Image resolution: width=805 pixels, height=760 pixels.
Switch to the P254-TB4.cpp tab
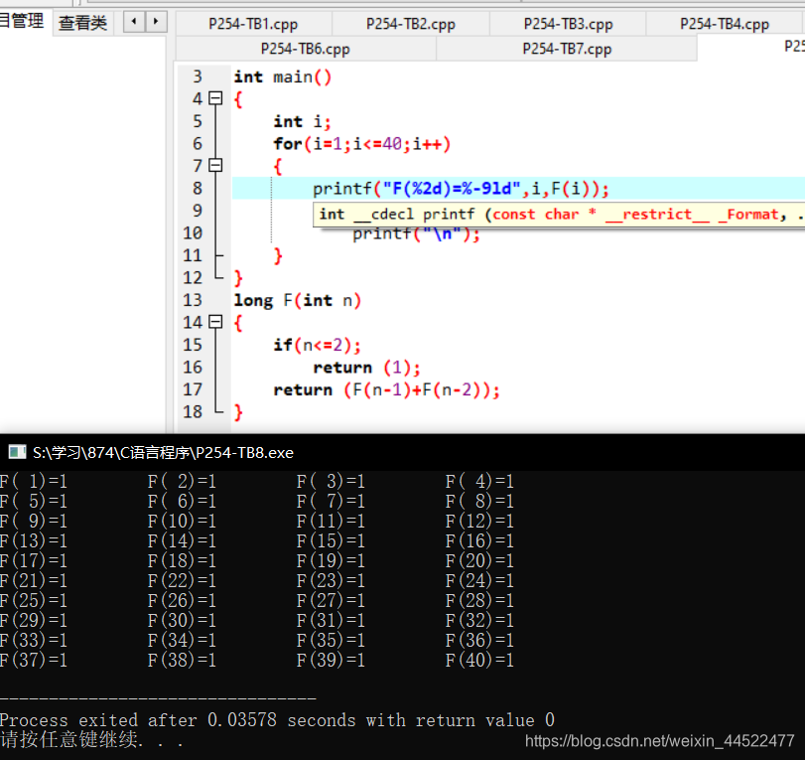coord(725,24)
